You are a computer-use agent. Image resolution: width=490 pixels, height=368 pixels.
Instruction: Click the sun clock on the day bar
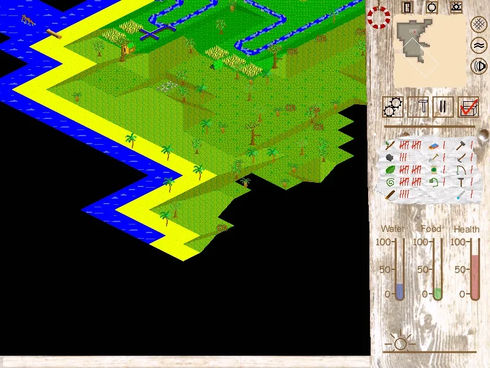pyautogui.click(x=401, y=343)
